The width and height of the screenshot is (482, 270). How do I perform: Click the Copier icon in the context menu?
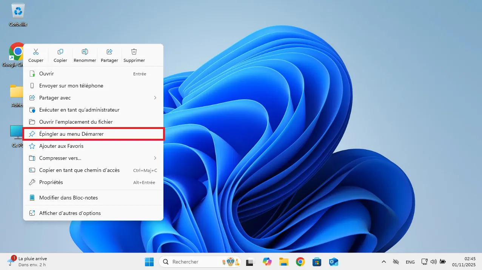(x=60, y=52)
